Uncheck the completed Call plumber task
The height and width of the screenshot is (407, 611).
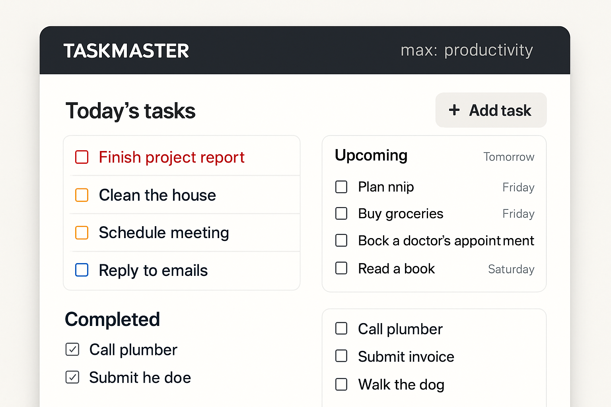[x=72, y=349]
